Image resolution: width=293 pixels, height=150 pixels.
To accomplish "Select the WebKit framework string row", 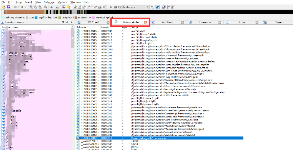I will click(160, 135).
